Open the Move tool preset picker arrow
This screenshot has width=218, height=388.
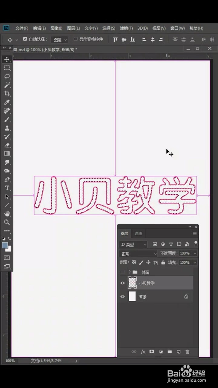click(x=17, y=40)
